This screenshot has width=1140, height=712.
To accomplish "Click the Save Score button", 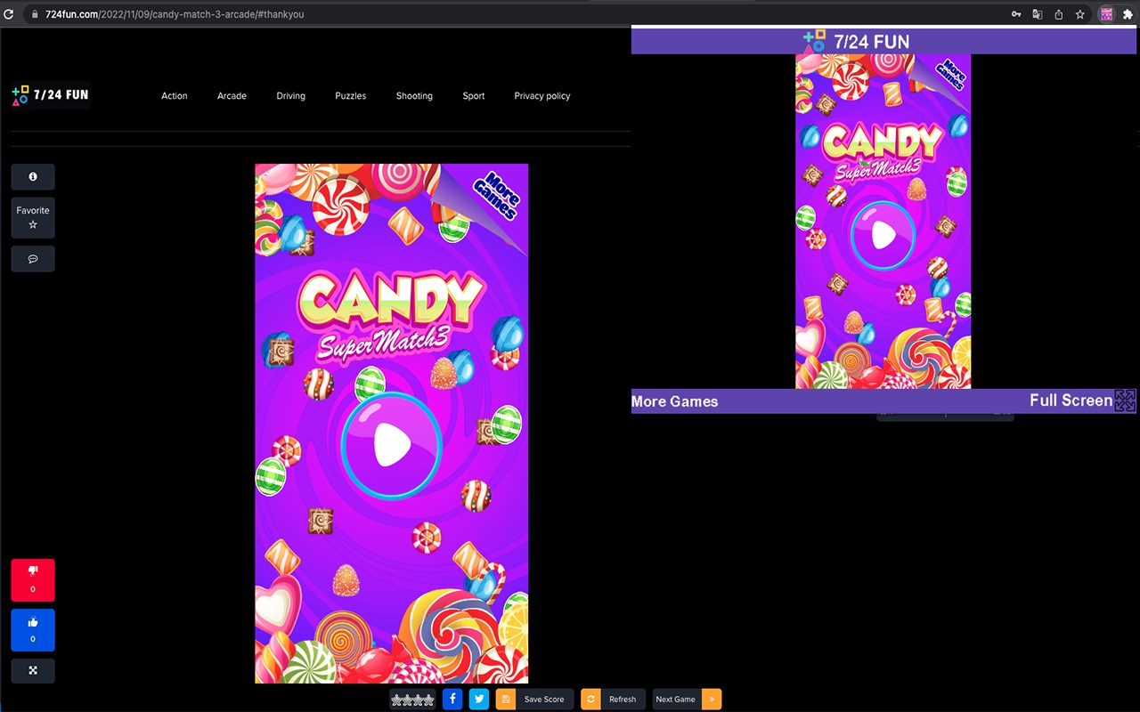I will click(534, 700).
